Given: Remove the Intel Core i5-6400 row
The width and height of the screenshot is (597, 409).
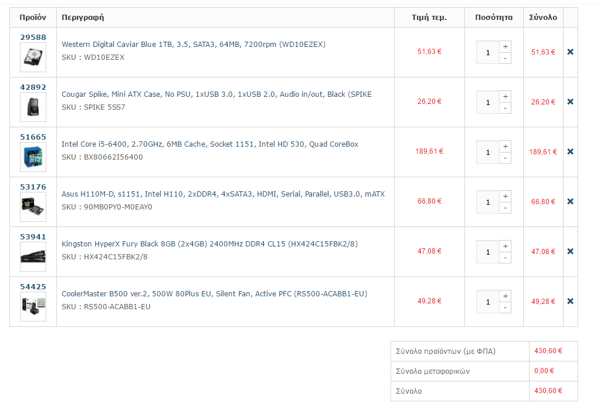Looking at the screenshot, I should click(570, 151).
